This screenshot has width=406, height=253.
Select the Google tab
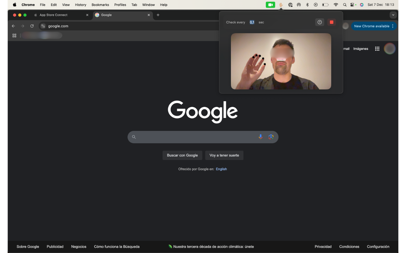pyautogui.click(x=122, y=15)
